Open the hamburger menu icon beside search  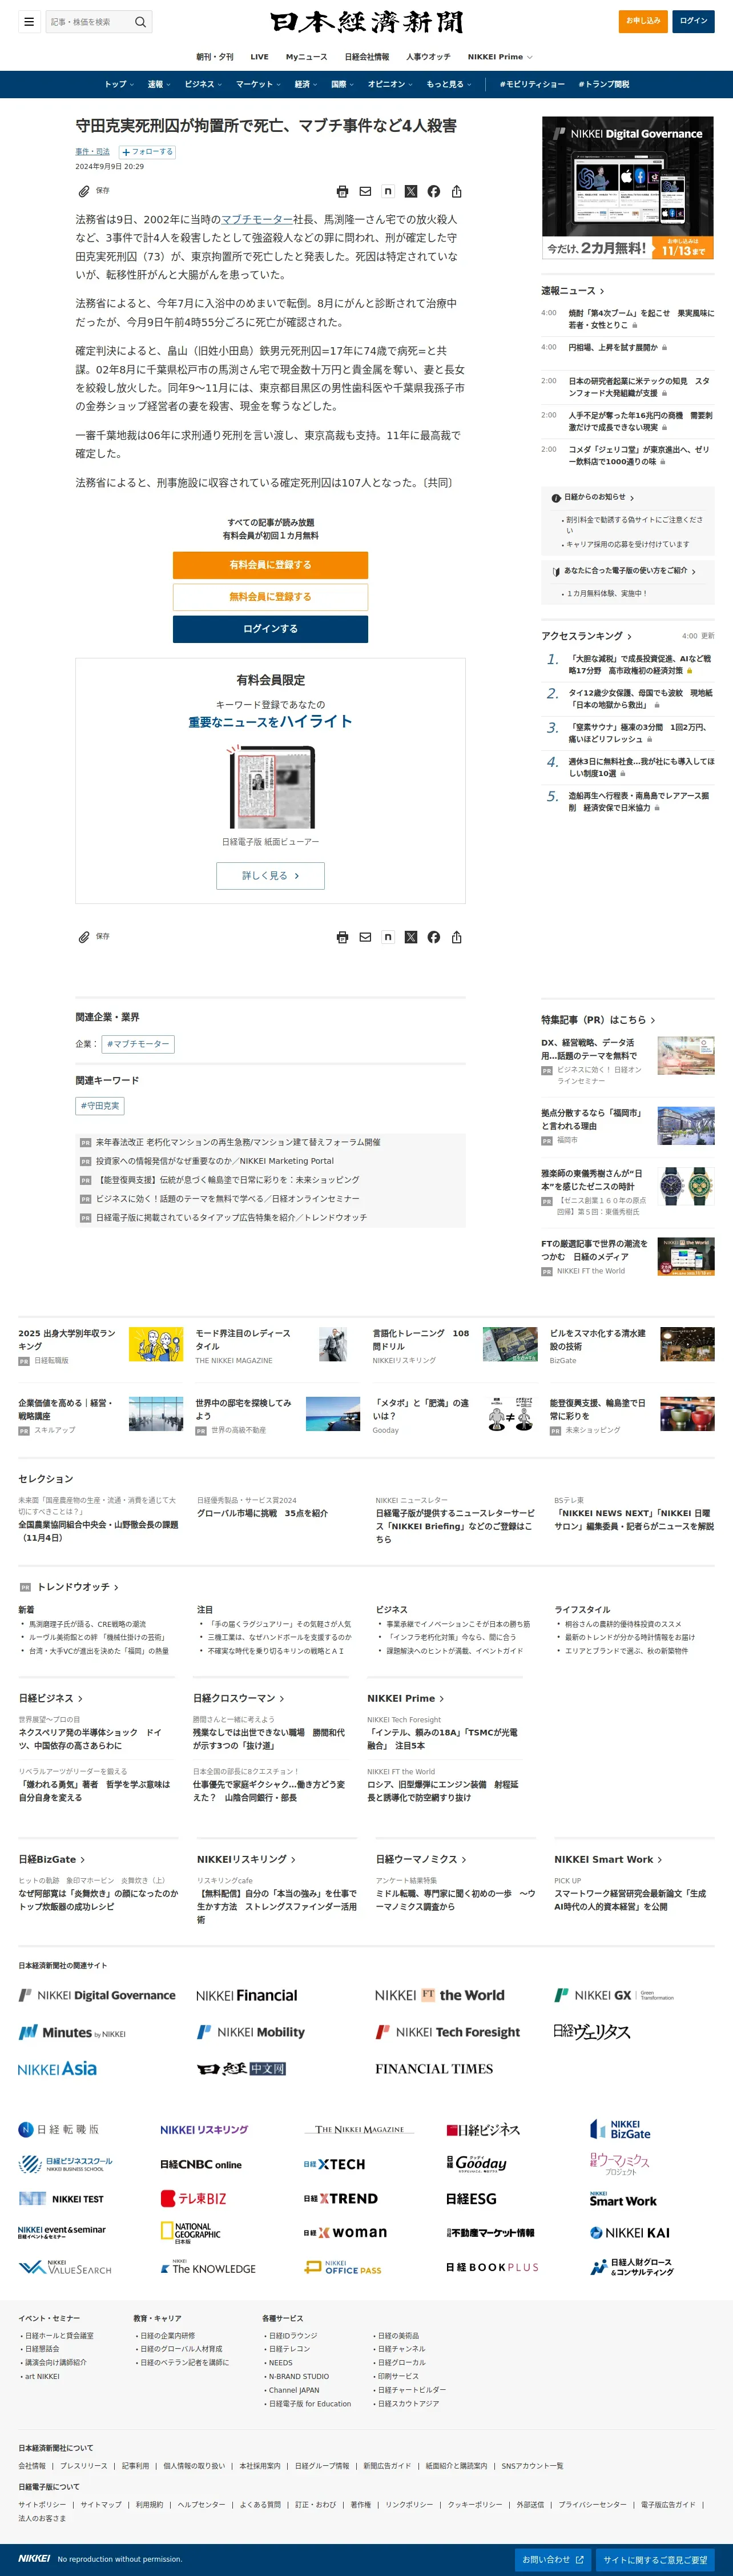(29, 21)
